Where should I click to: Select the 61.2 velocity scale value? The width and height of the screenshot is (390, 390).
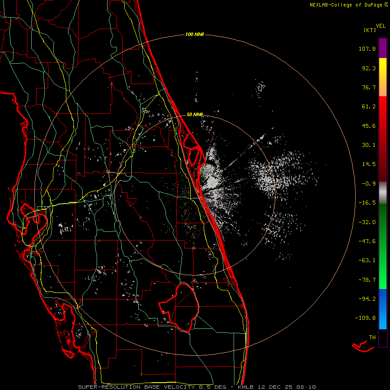tap(369, 107)
